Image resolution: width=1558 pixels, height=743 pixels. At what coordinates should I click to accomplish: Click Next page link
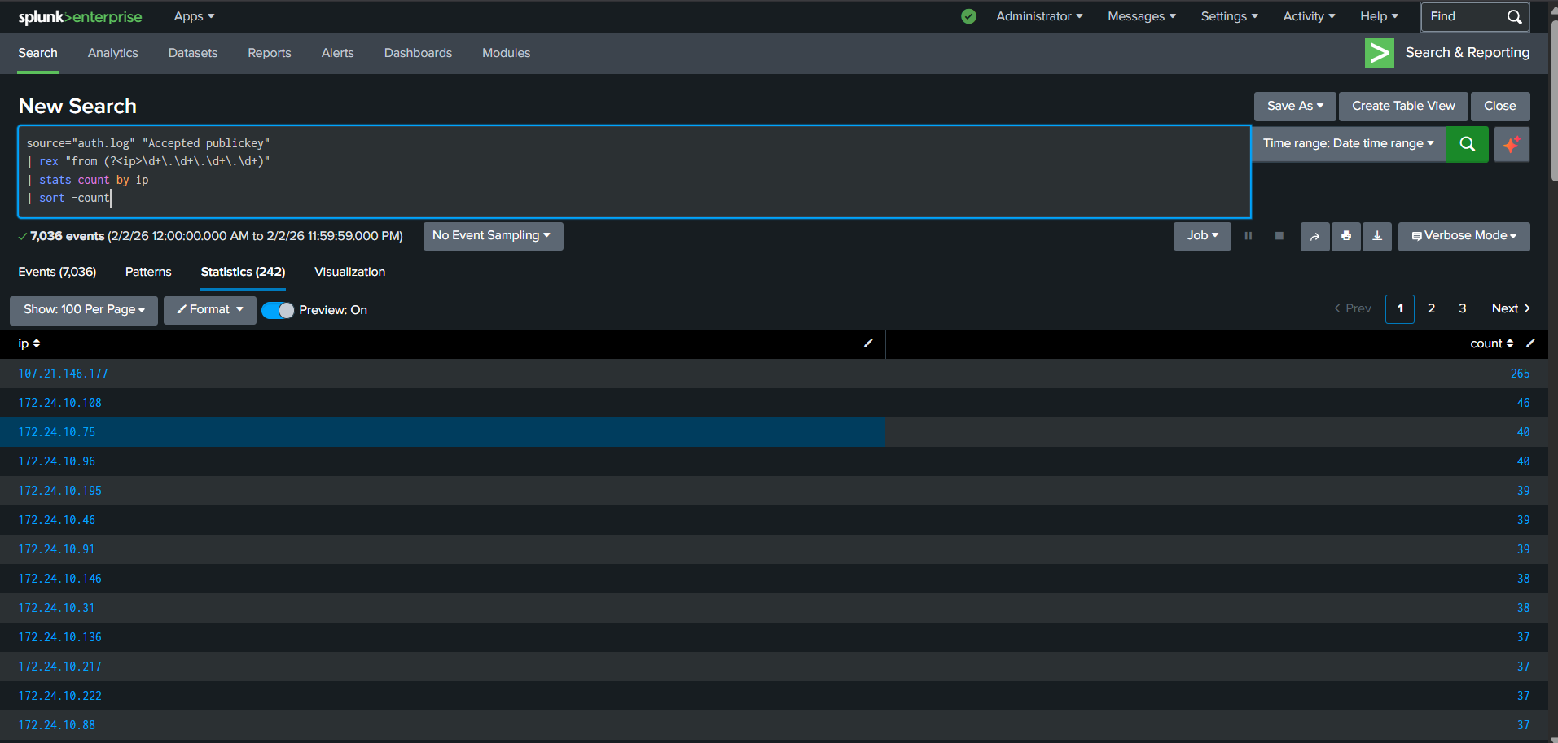coord(1511,309)
